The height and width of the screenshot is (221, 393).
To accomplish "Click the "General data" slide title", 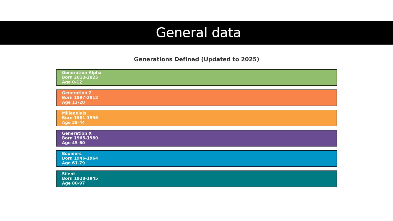I will coord(198,33).
